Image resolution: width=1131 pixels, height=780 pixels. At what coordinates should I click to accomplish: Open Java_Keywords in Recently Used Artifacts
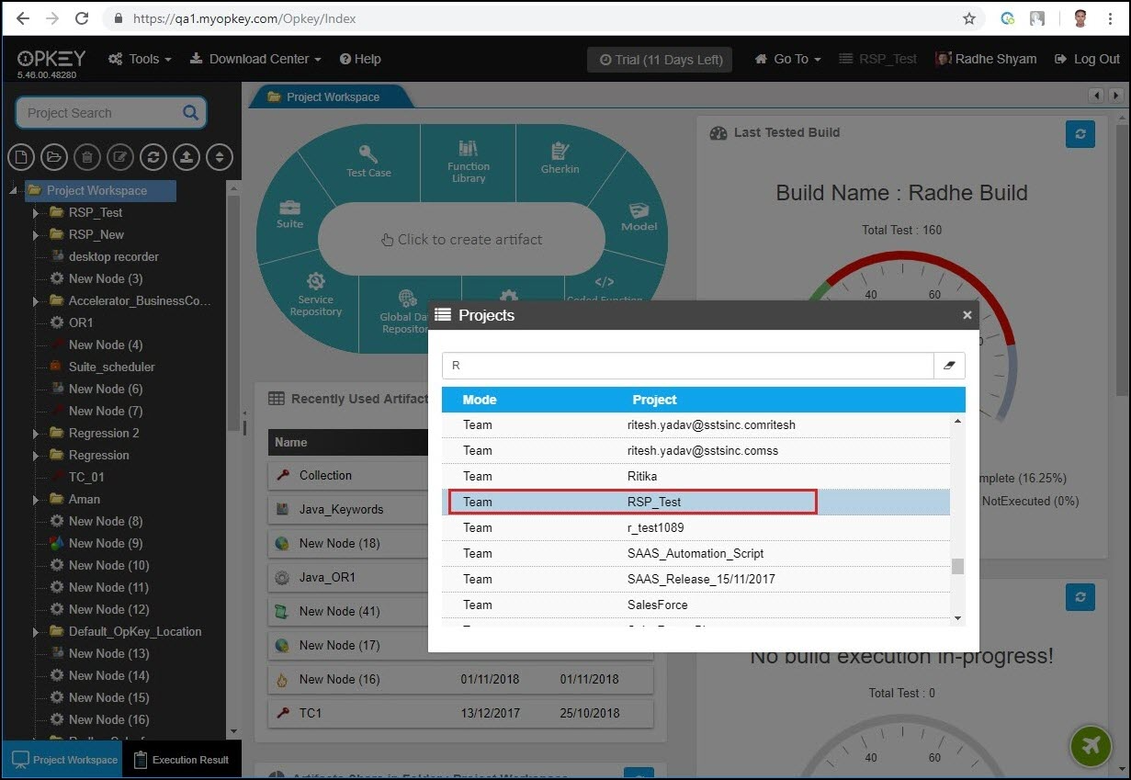341,509
